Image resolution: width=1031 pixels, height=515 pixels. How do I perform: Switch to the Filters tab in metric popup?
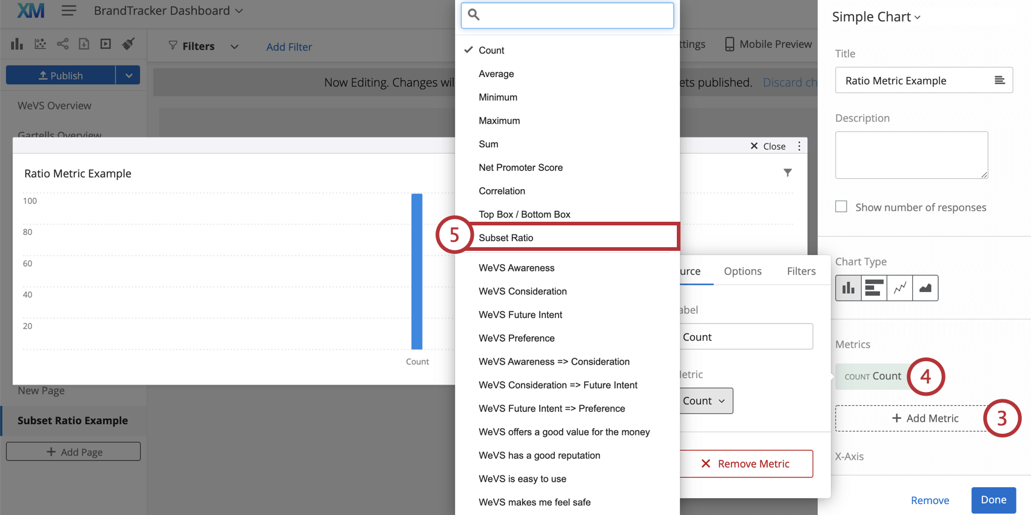tap(801, 271)
